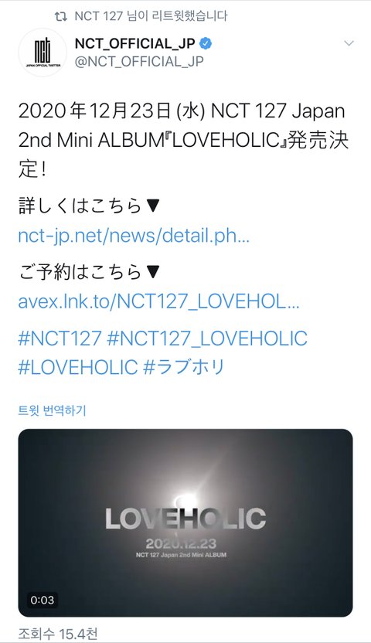This screenshot has width=371, height=643.
Task: Open the @NCT_OFFICIAL_JP handle
Action: point(139,61)
